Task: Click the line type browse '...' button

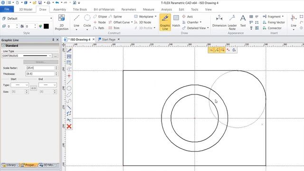Action: coord(56,56)
